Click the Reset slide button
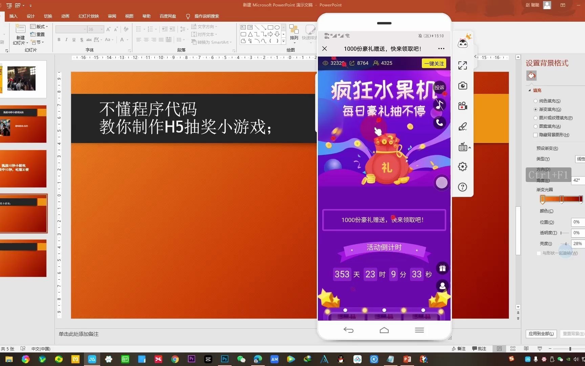This screenshot has width=585, height=366. tap(38, 34)
